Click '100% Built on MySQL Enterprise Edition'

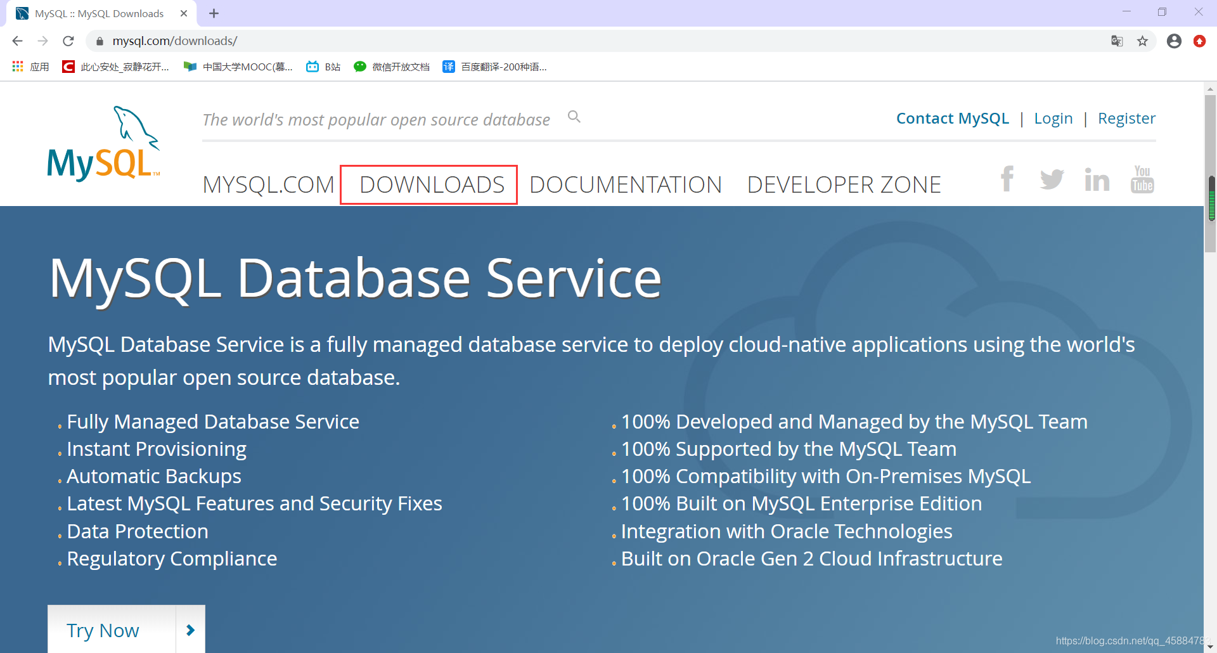pyautogui.click(x=801, y=503)
